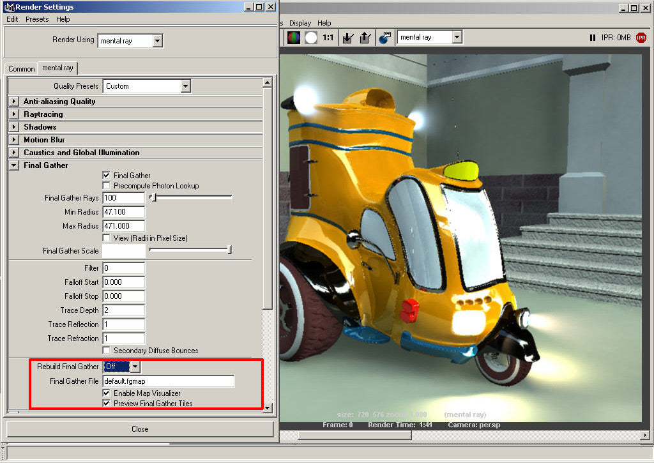Enable Precompute Photon Lookup
Screen dimensions: 654x463
point(107,186)
